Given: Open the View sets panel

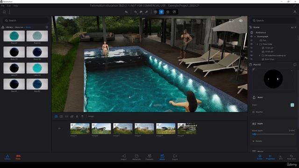Looking at the screenshot, I should (x=291, y=157).
